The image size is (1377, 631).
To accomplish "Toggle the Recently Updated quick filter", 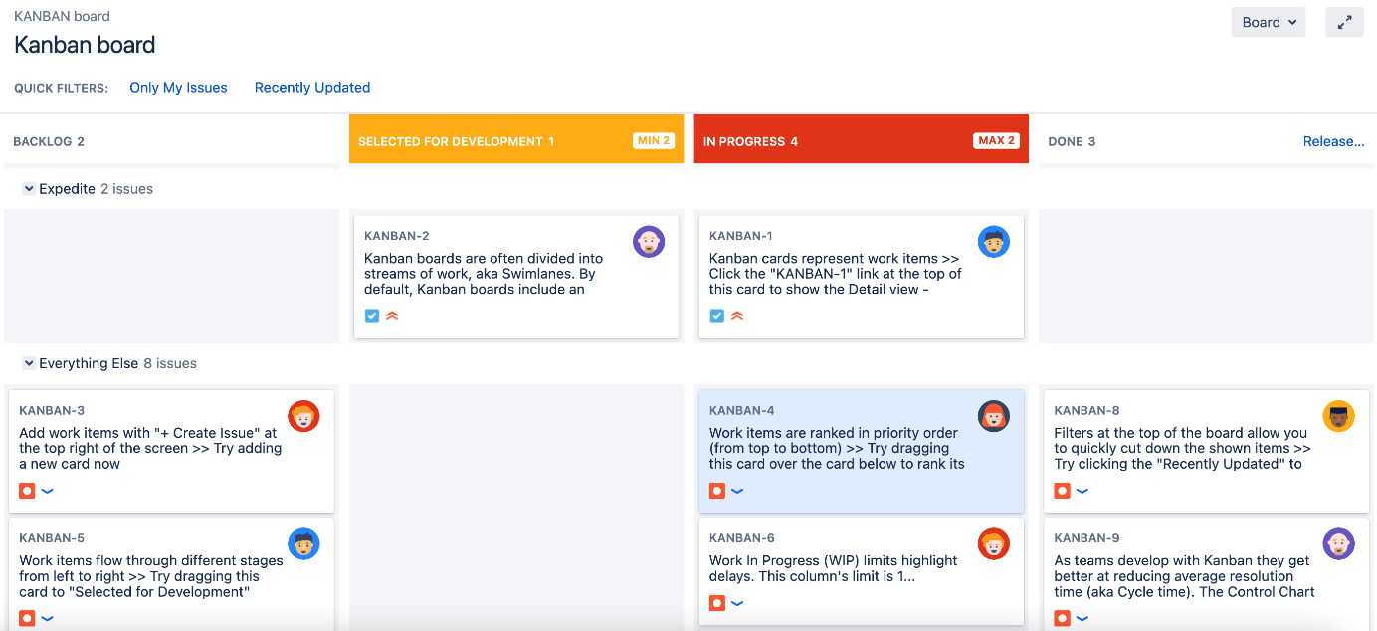I will click(x=311, y=88).
